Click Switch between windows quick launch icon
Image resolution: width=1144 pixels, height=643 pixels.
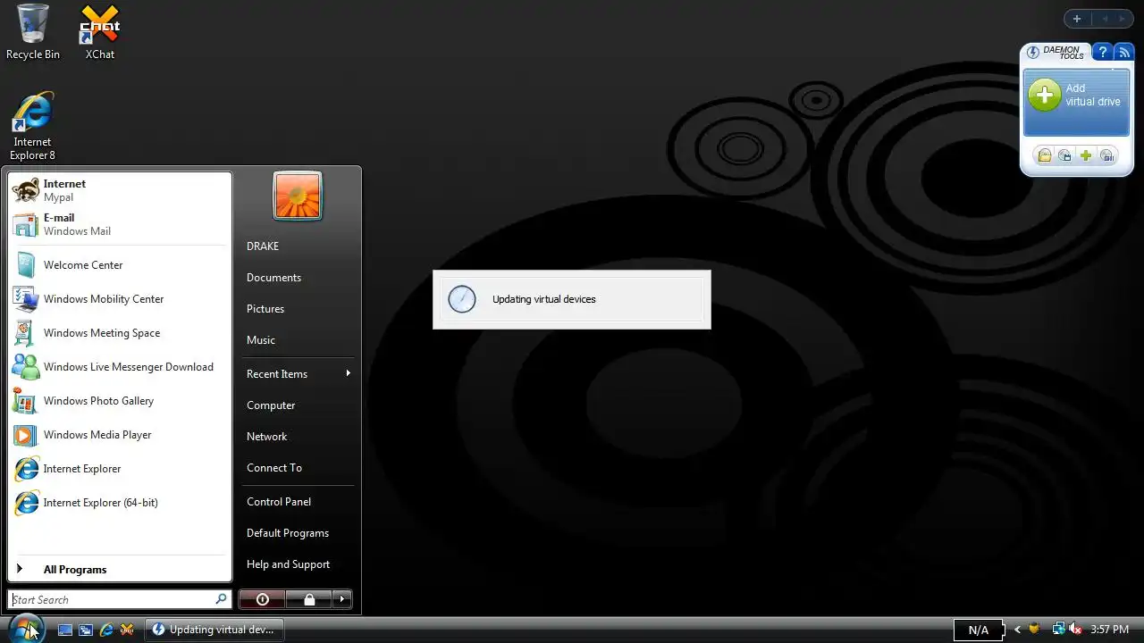(86, 630)
